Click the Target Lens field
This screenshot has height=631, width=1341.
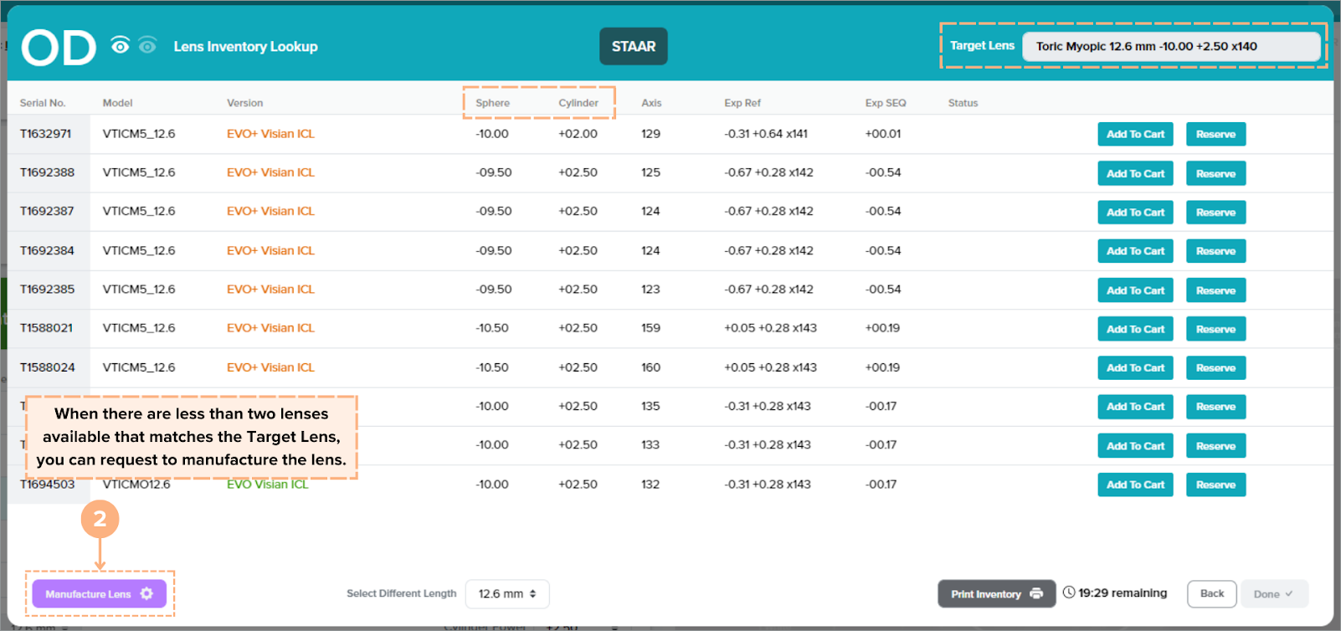click(x=1170, y=46)
